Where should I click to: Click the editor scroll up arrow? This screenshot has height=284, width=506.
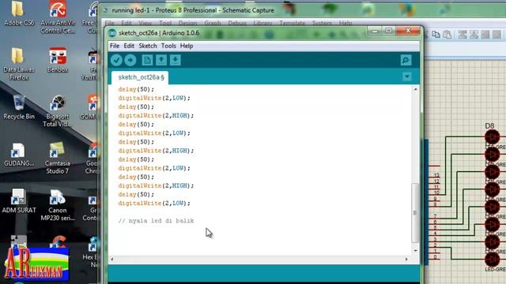click(x=415, y=89)
